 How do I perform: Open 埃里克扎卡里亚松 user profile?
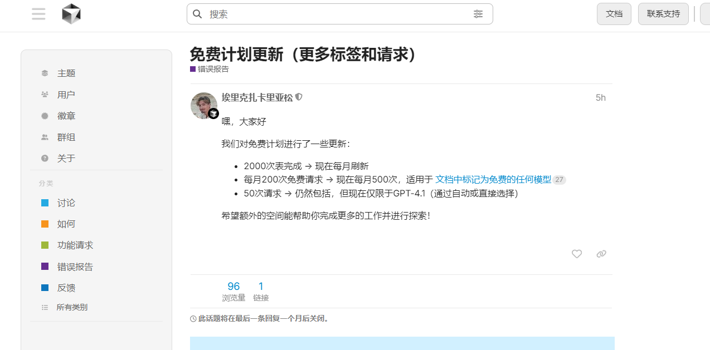pyautogui.click(x=257, y=97)
